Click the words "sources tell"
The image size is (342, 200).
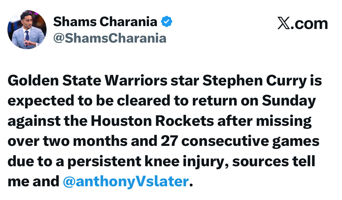click(x=274, y=161)
